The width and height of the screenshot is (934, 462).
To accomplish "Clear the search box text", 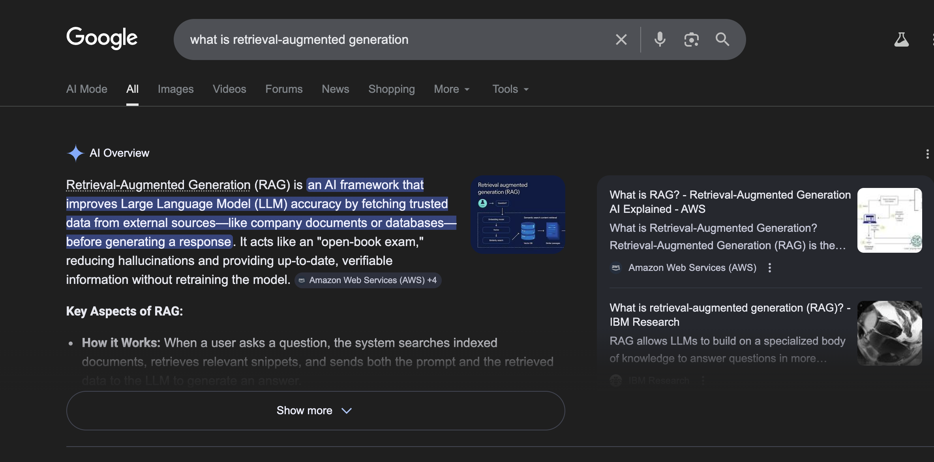I will [621, 39].
